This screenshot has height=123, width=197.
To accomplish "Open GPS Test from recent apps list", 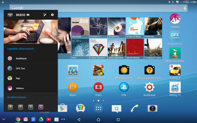I will point(31,68).
